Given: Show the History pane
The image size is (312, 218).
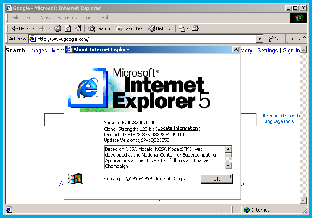Looking at the screenshot, I should [x=160, y=28].
